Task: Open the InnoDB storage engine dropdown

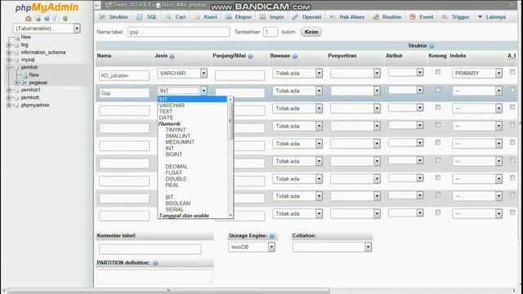Action: point(252,247)
